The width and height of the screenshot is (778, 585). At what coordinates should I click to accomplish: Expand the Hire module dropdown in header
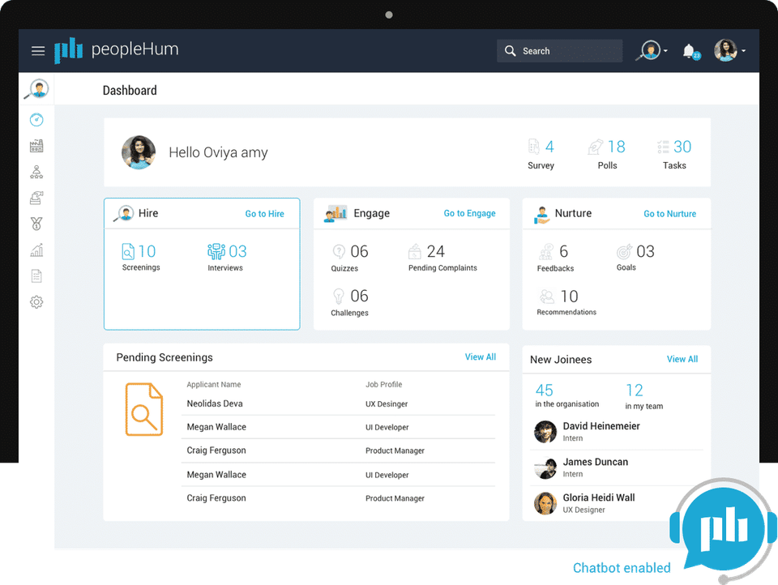(653, 51)
